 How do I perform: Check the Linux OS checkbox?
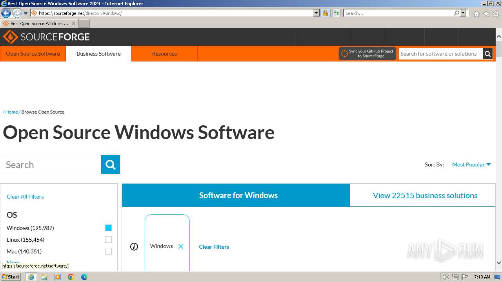[x=108, y=240]
